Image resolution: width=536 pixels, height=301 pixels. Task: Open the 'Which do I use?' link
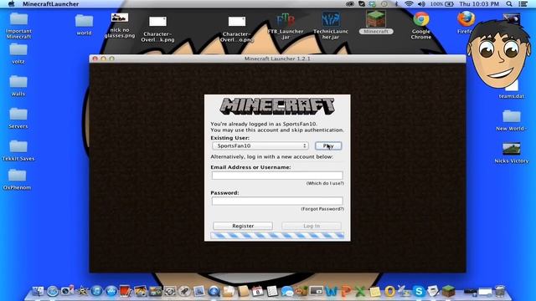click(x=325, y=183)
